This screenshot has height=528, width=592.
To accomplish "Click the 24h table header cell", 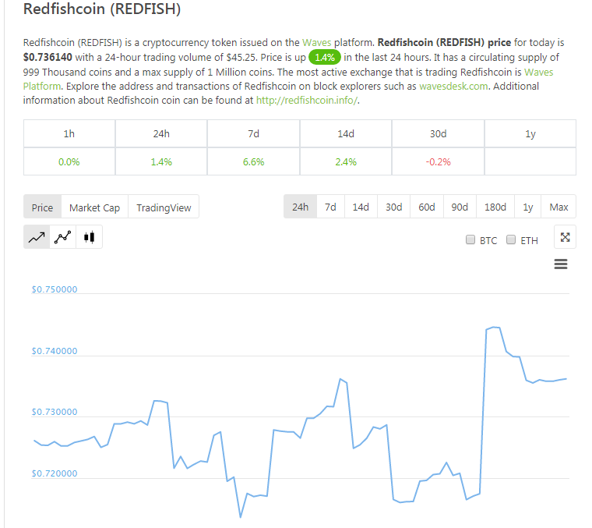I will point(161,134).
